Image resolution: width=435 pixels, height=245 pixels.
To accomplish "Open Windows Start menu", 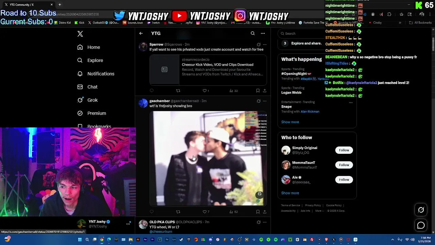I will pyautogui.click(x=80, y=240).
